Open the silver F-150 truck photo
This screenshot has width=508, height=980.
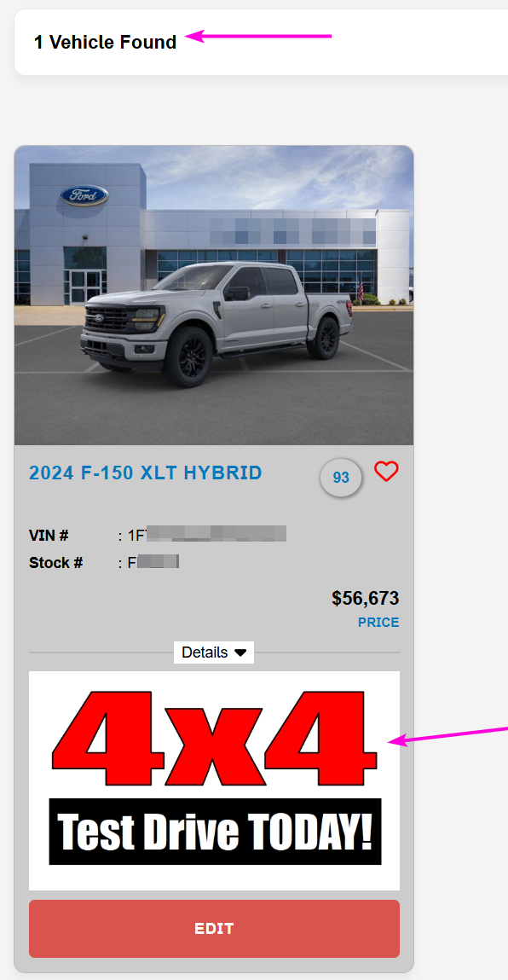point(214,295)
